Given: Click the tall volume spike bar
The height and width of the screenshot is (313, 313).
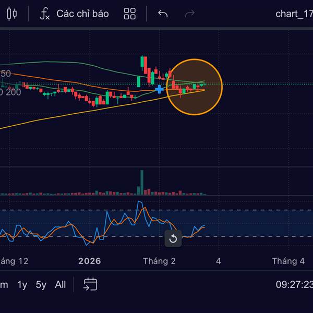Looking at the screenshot, I should (142, 182).
